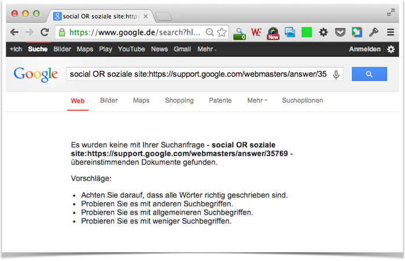Open Suchoptionen search tools
The image size is (405, 261).
302,100
